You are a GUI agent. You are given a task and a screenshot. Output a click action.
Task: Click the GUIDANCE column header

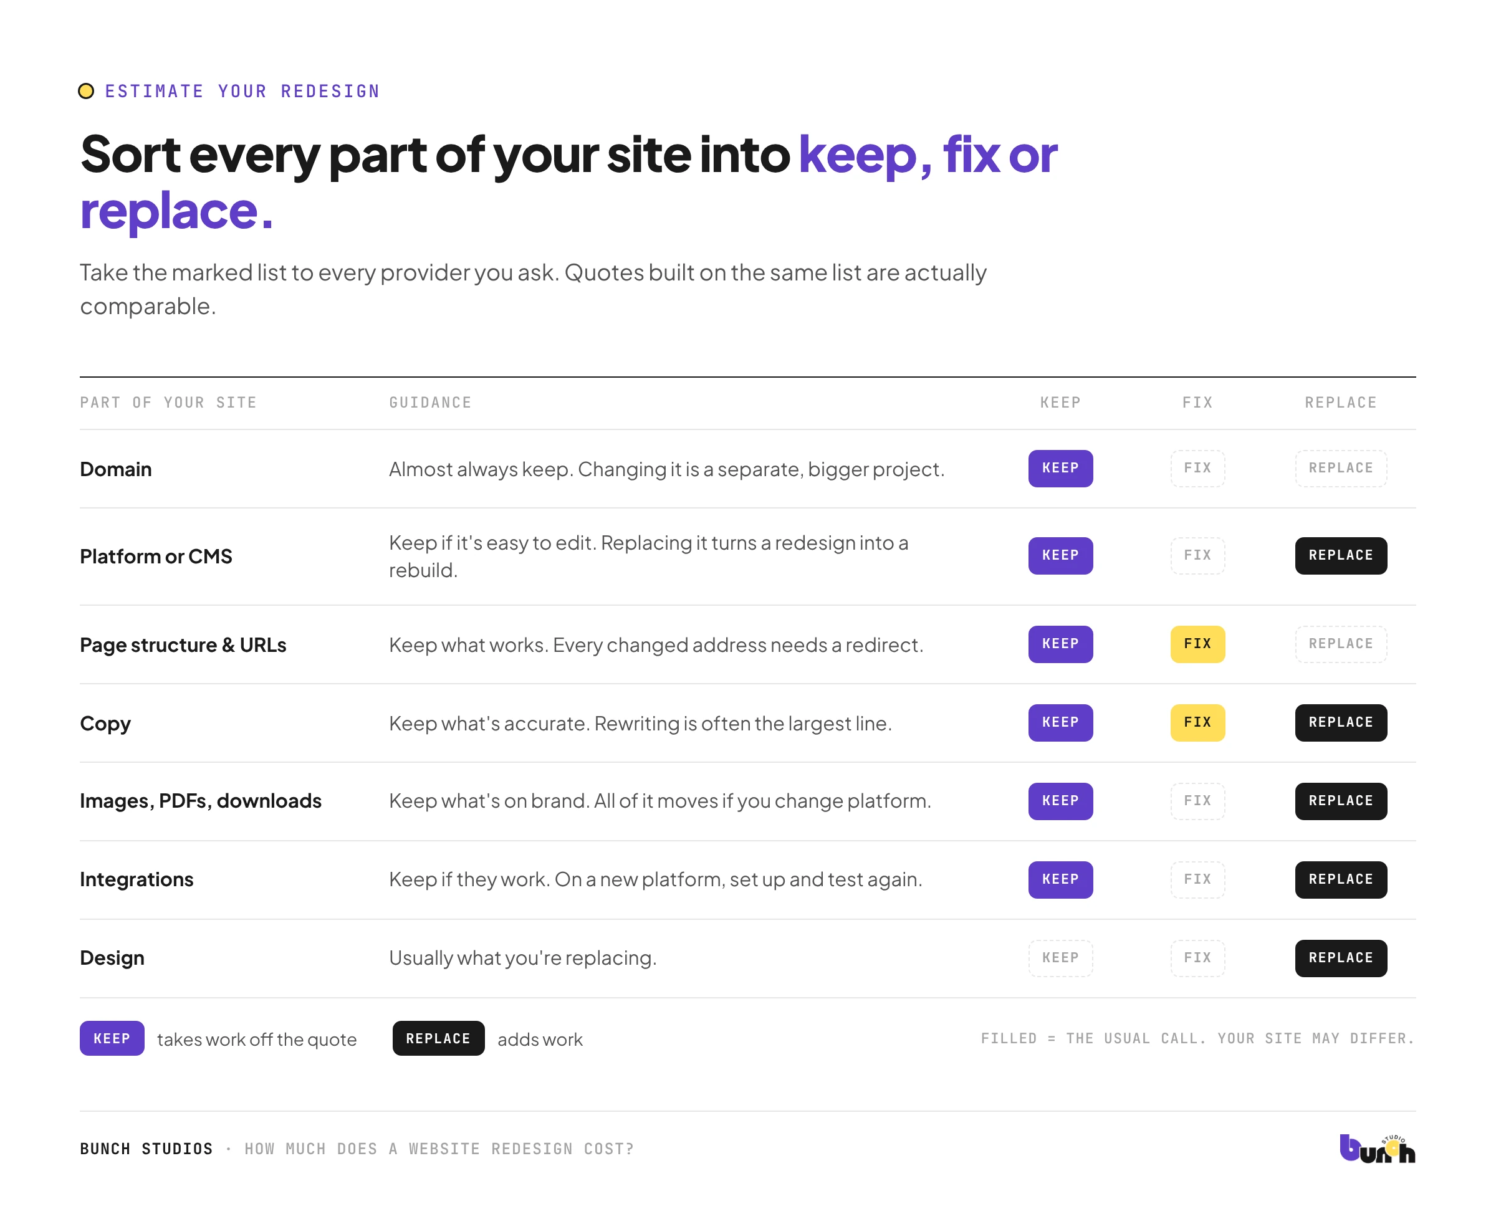(429, 403)
